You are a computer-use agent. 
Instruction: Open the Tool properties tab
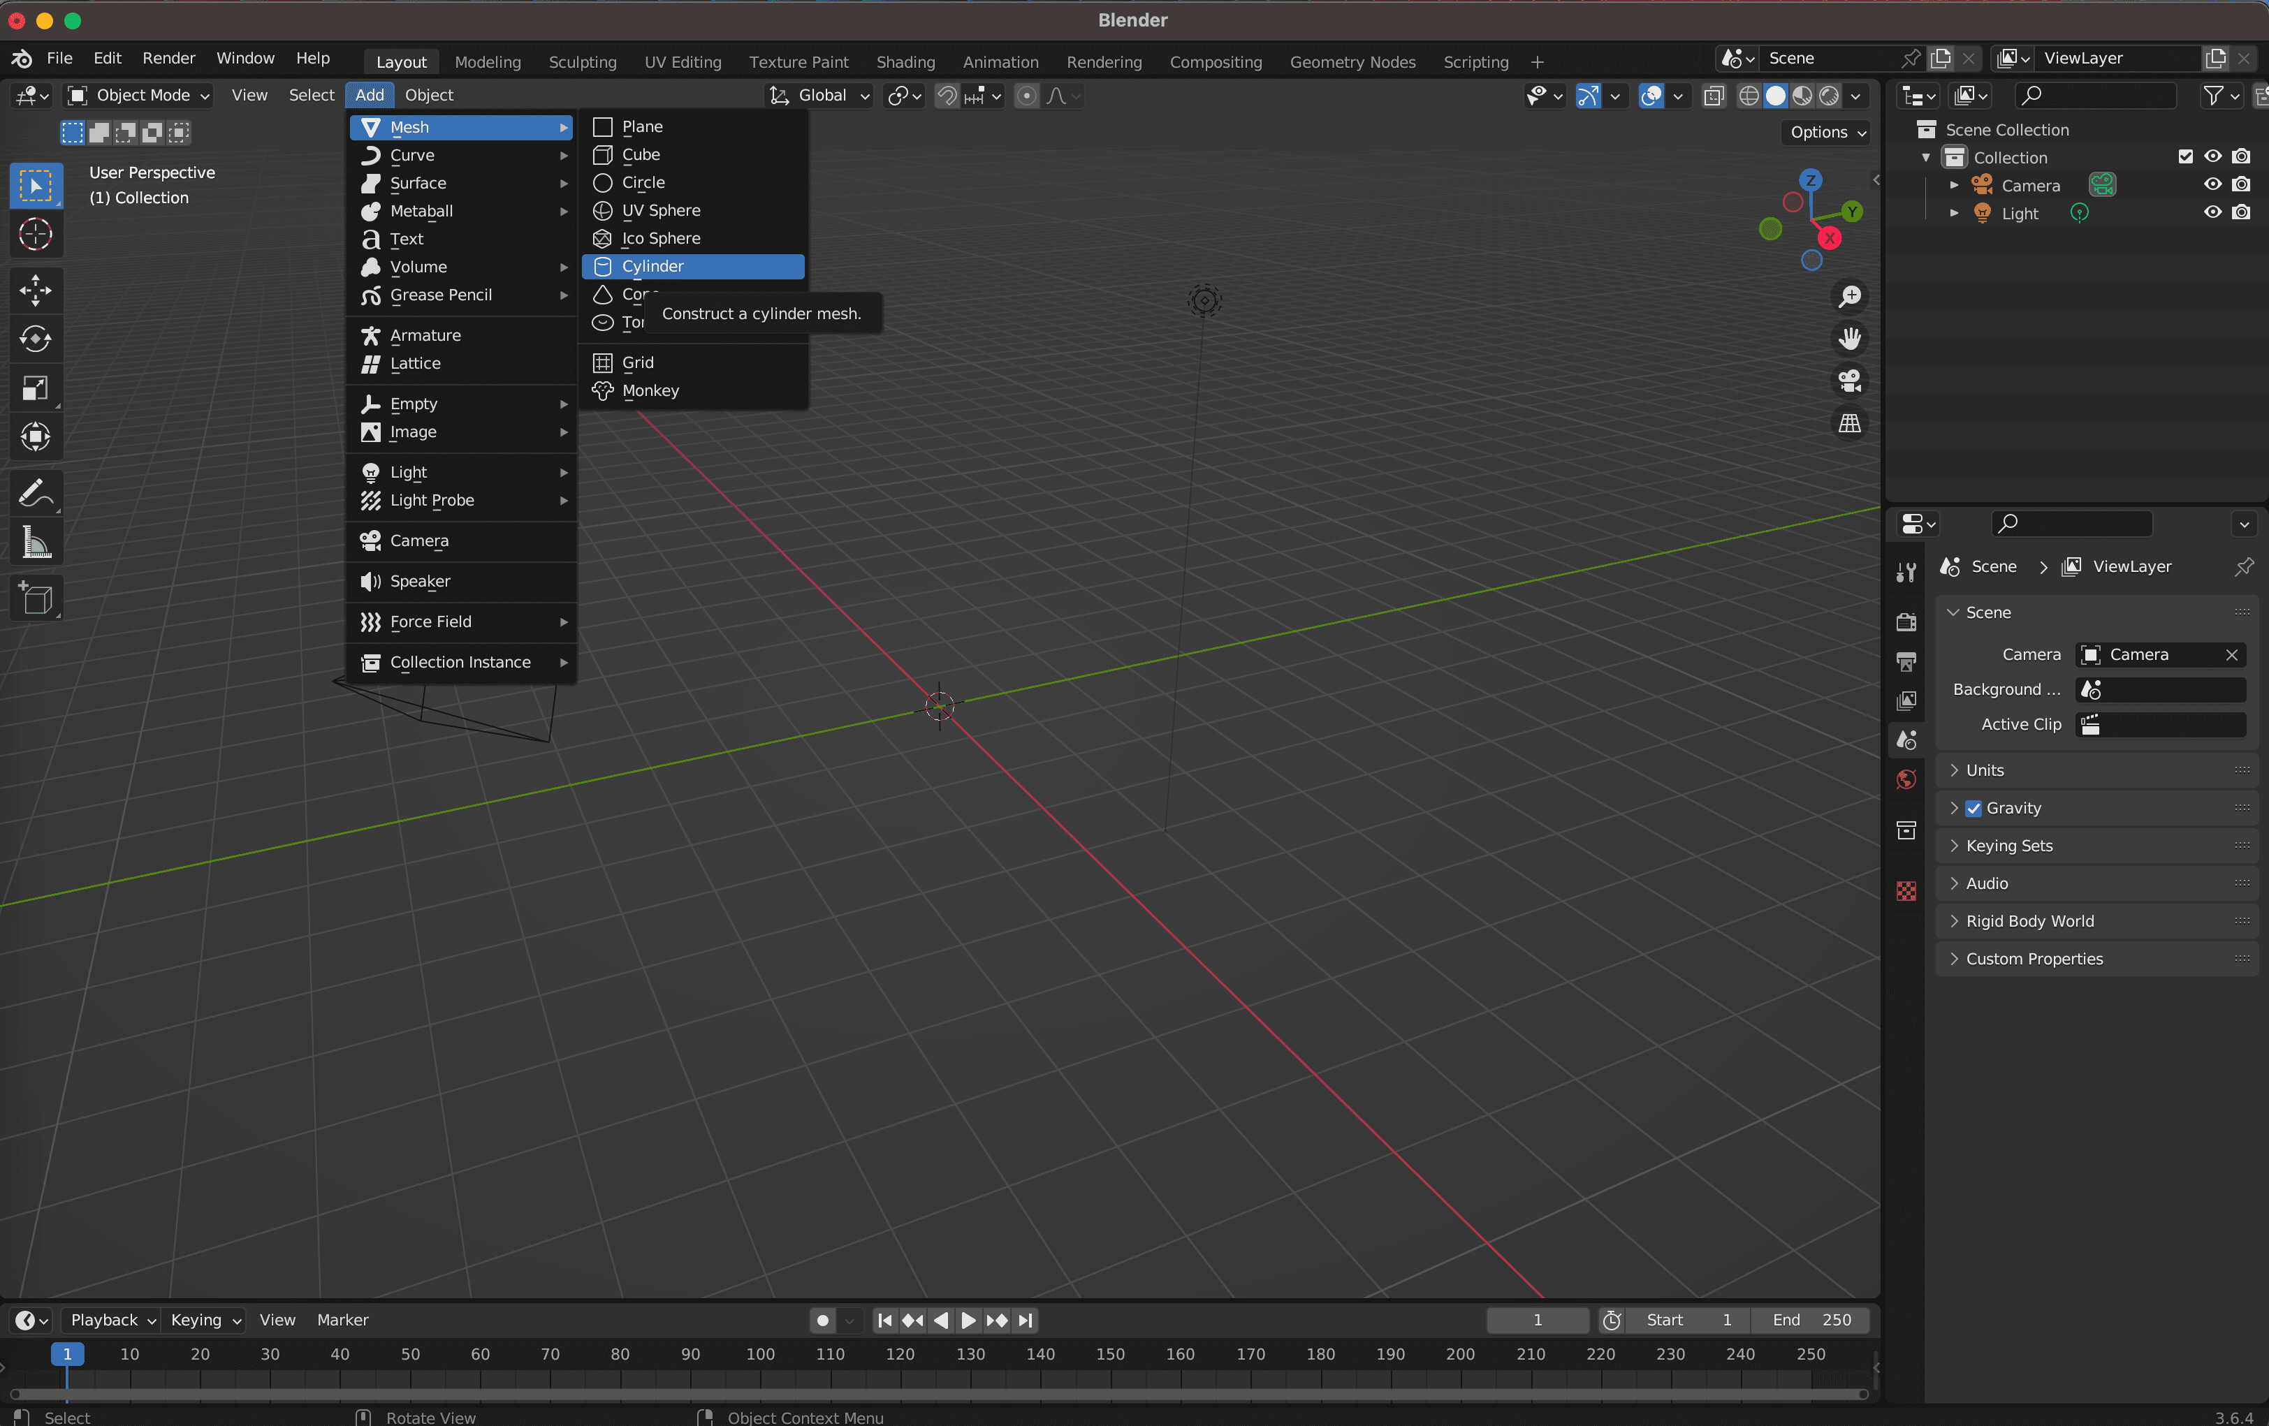point(1906,572)
